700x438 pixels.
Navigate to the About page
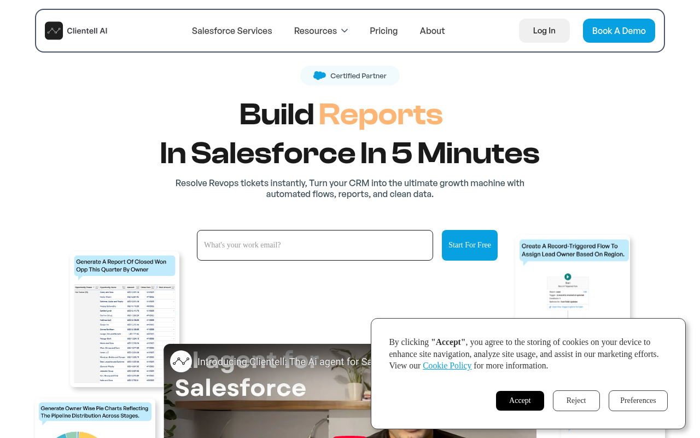click(x=432, y=31)
